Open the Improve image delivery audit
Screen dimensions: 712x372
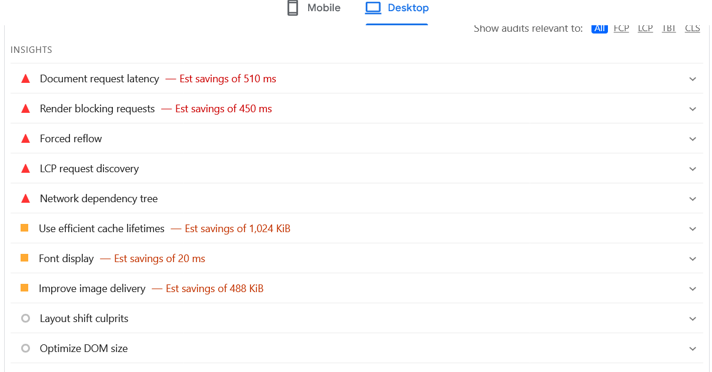coord(92,289)
